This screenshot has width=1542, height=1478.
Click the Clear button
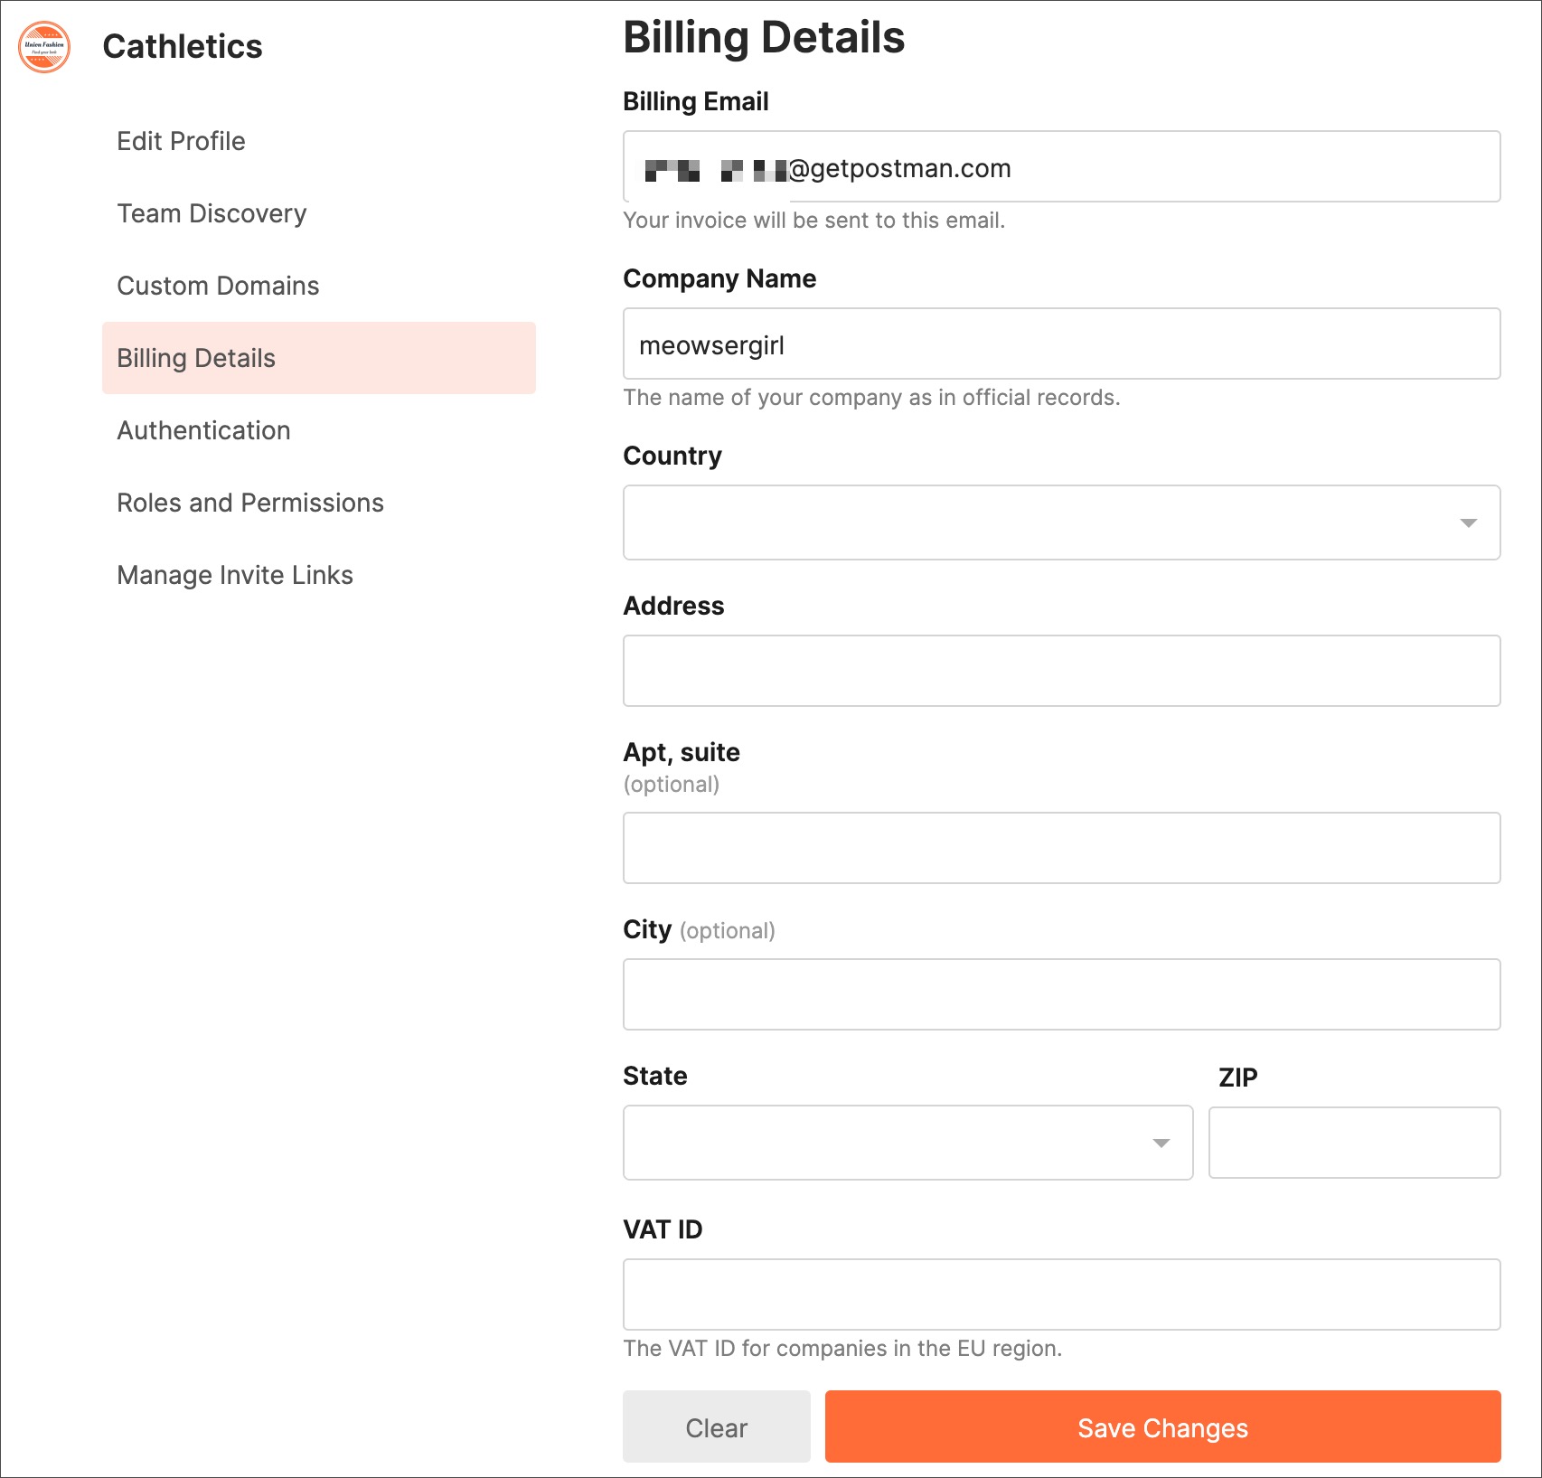pos(716,1427)
